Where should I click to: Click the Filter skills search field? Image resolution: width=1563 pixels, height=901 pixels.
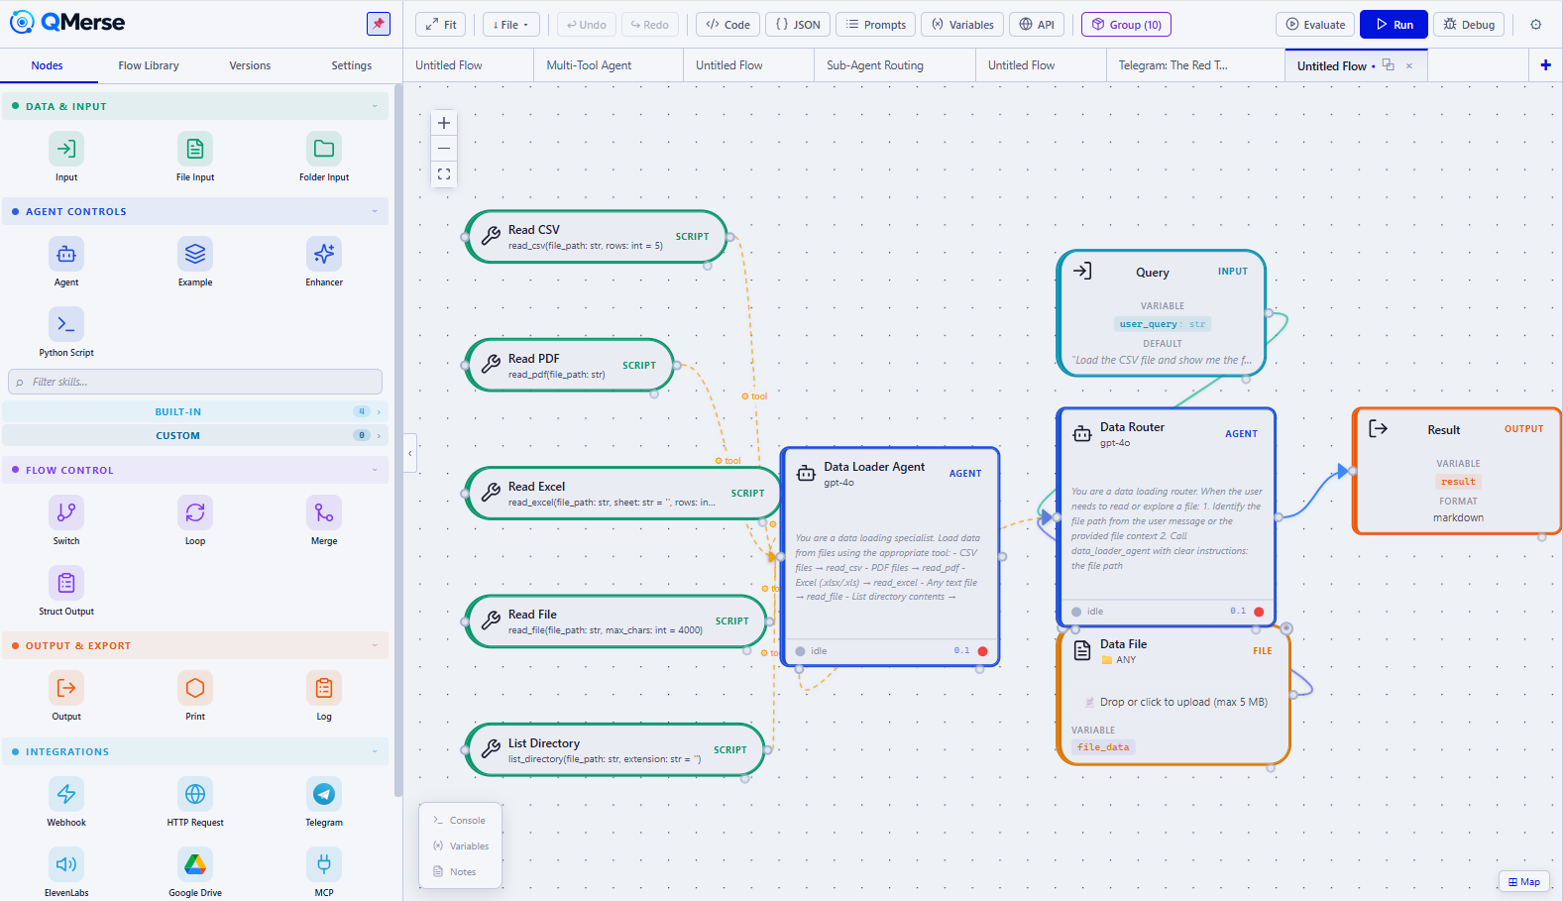coord(195,382)
